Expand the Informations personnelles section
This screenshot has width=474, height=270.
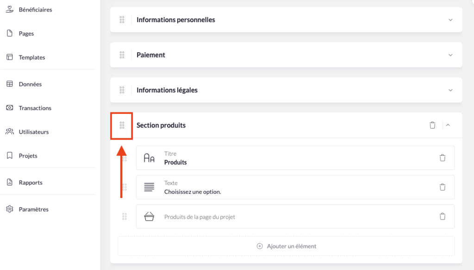point(450,20)
